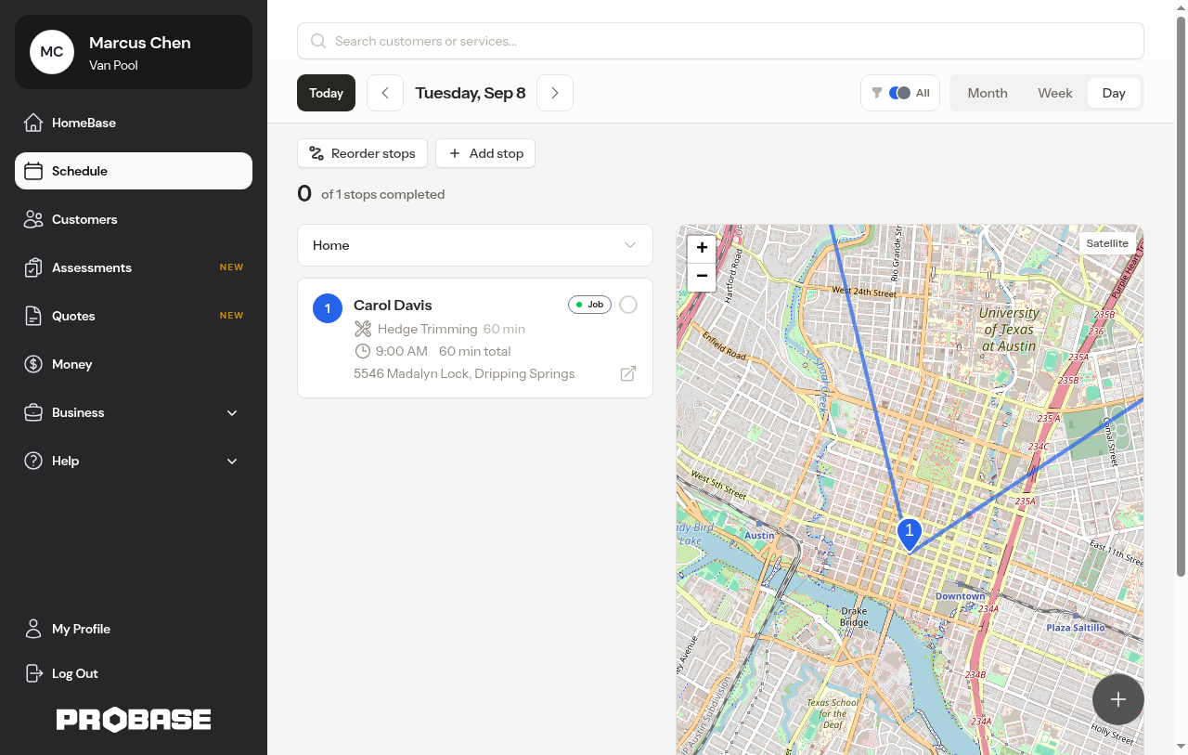The height and width of the screenshot is (755, 1188).
Task: Click the My Profile person icon
Action: 33,629
